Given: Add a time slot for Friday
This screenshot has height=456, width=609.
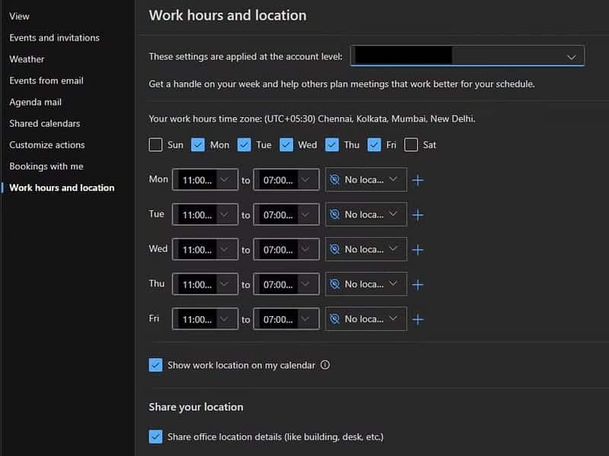Looking at the screenshot, I should 417,319.
